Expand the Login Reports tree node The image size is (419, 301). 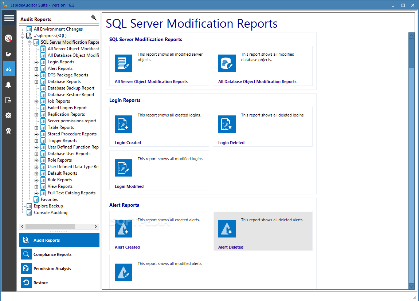(36, 62)
